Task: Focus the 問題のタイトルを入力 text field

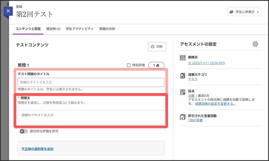Action: point(91,82)
